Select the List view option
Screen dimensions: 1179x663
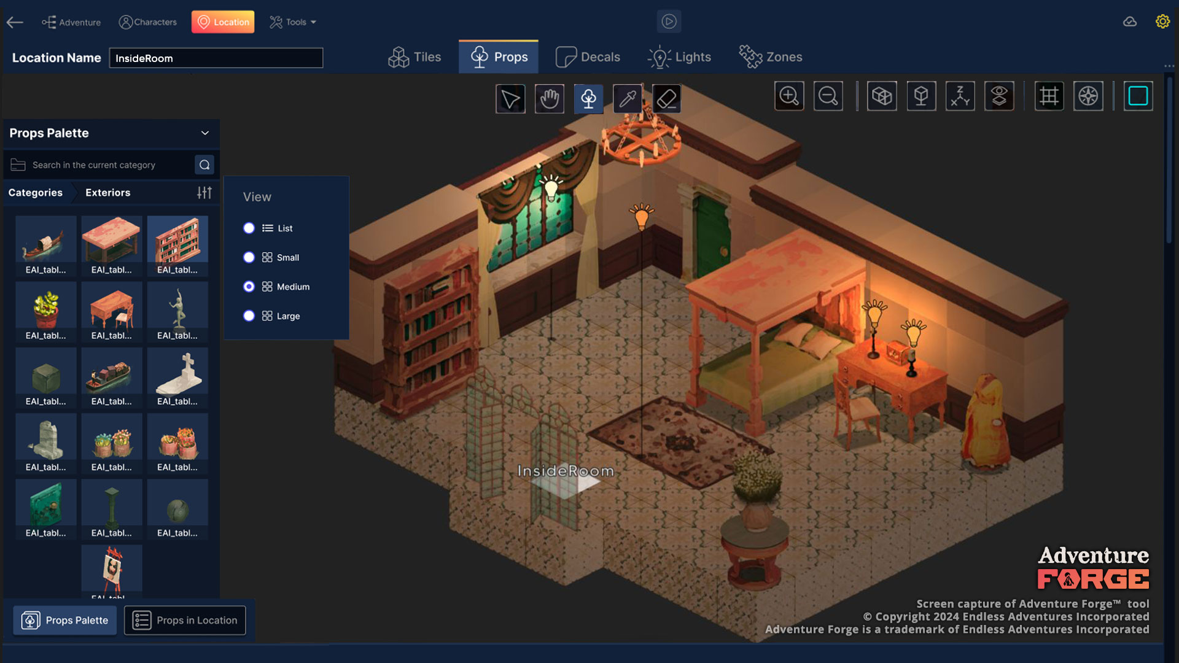(249, 228)
